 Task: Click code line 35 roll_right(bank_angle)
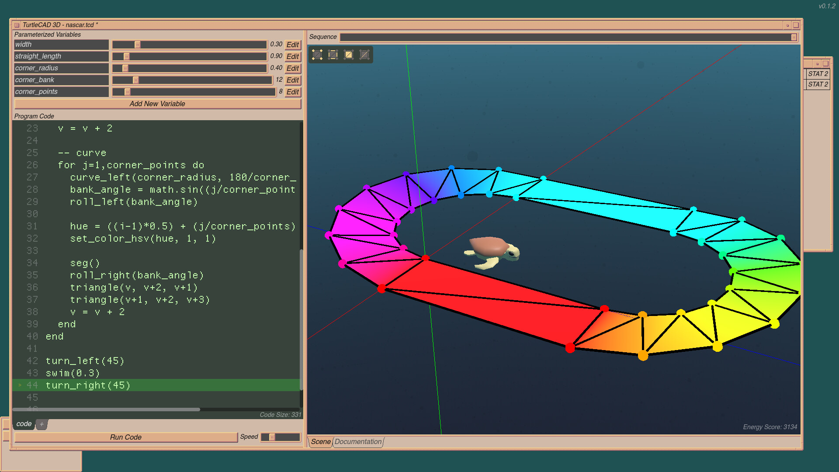[x=137, y=275]
